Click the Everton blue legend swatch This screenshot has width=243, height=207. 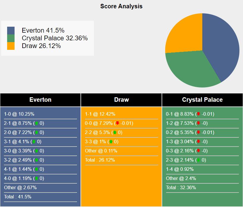(x=11, y=31)
